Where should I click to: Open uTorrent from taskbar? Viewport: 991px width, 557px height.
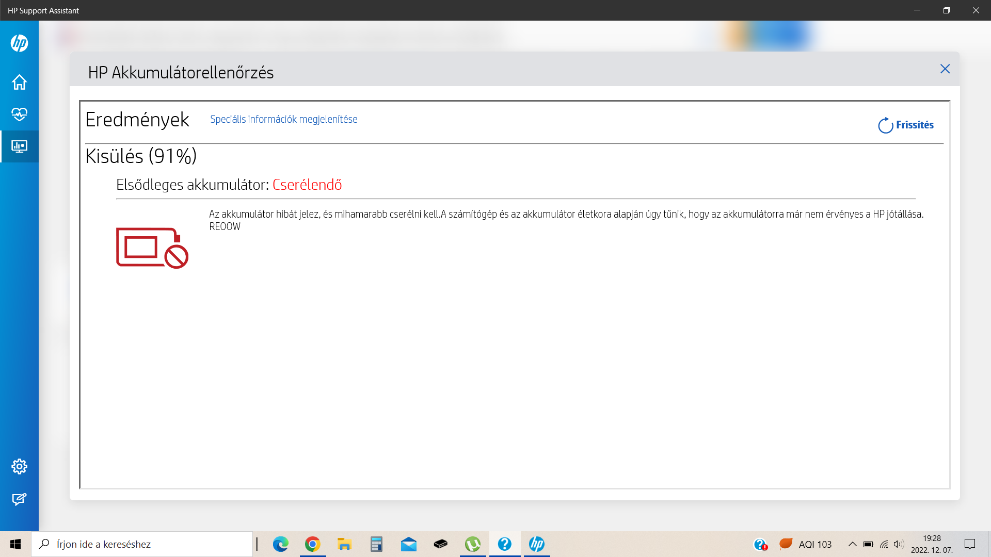[x=472, y=544]
